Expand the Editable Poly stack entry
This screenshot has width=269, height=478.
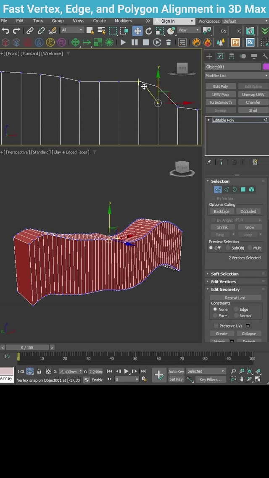(x=208, y=120)
